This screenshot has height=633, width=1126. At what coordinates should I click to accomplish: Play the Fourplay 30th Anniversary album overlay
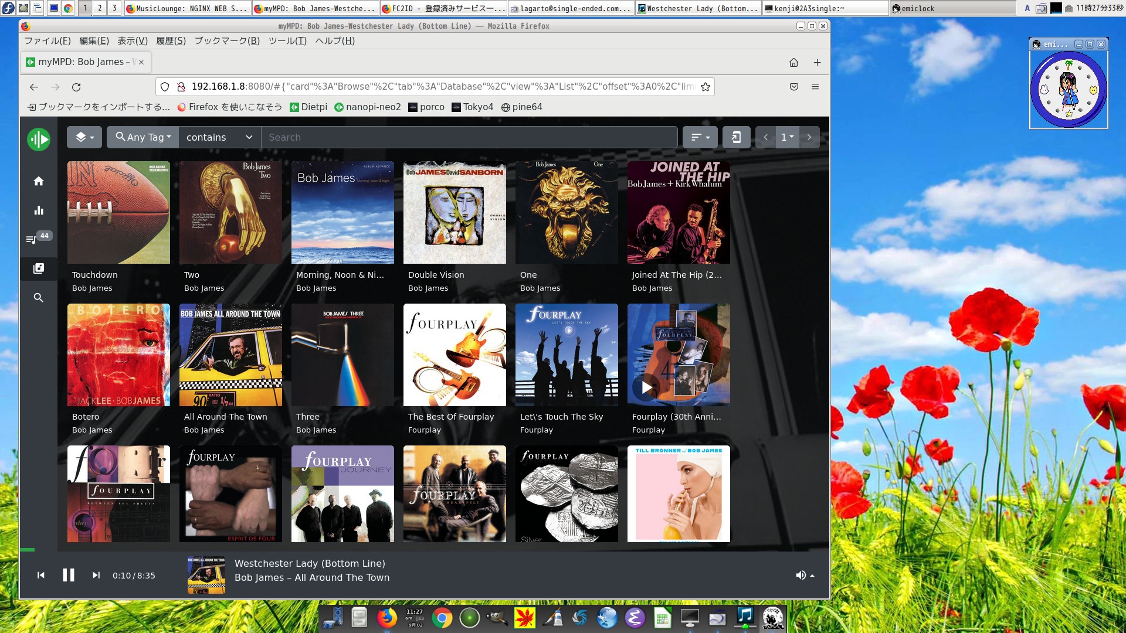point(646,387)
